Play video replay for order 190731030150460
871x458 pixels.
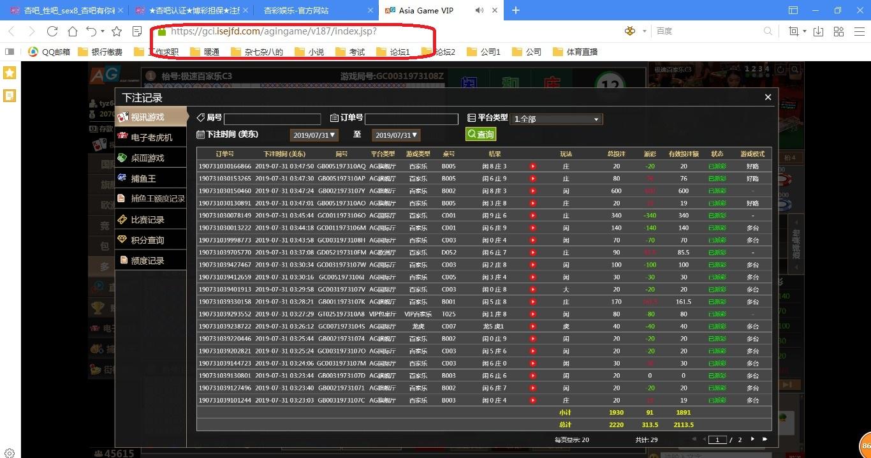[x=533, y=191]
